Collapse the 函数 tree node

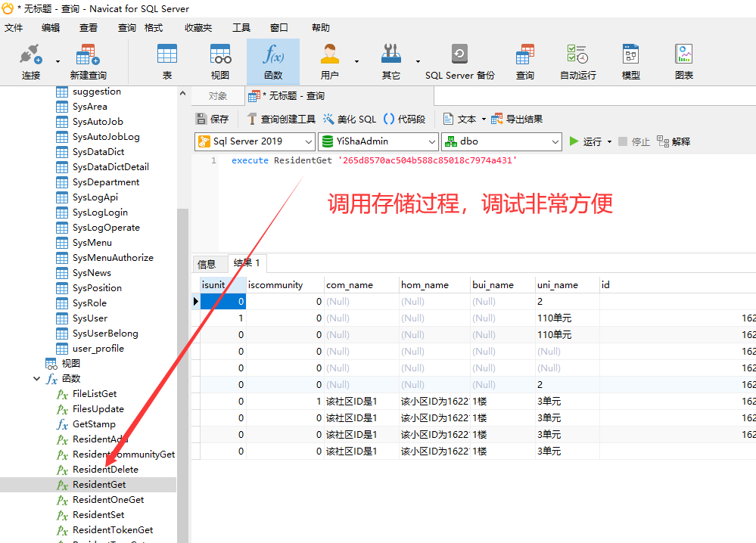click(37, 379)
